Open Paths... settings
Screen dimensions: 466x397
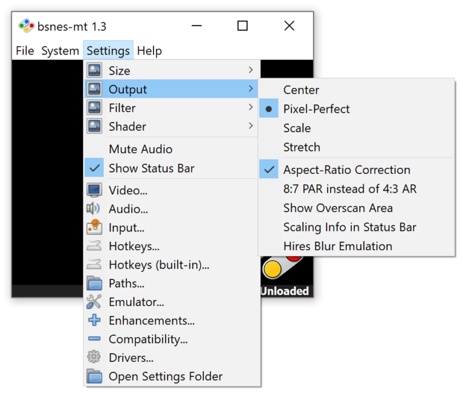click(171, 283)
